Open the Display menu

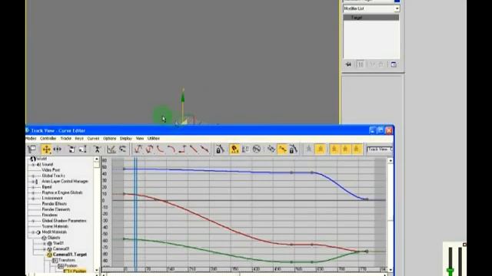pos(126,138)
